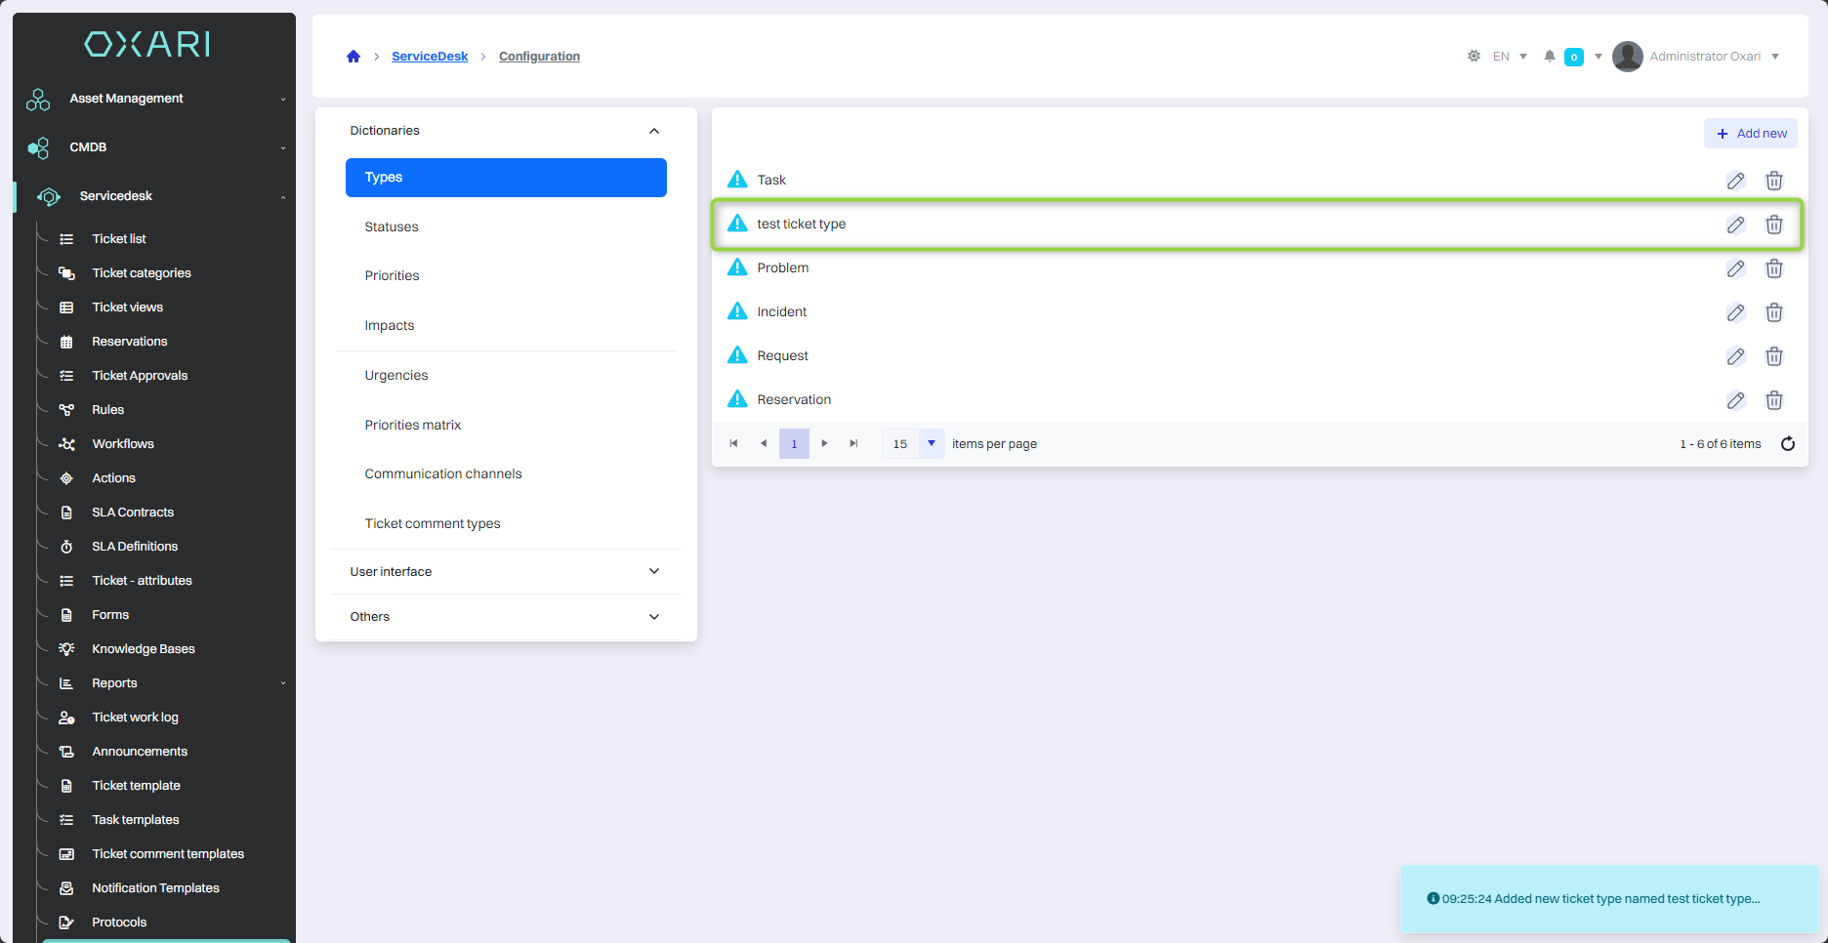Expand the Others section
The image size is (1828, 943).
654,617
